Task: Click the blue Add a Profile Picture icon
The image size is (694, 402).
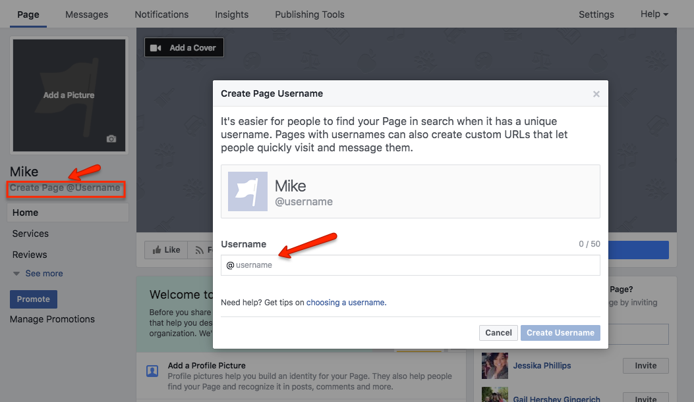Action: click(x=152, y=371)
